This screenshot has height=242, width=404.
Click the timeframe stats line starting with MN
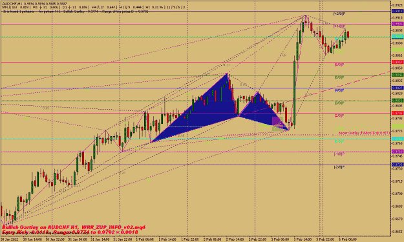point(93,8)
